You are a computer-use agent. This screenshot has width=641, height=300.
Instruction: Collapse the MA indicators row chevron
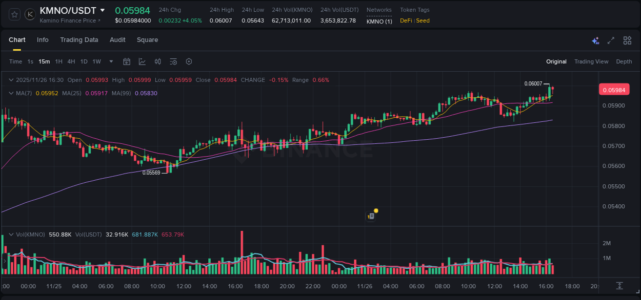(11, 93)
